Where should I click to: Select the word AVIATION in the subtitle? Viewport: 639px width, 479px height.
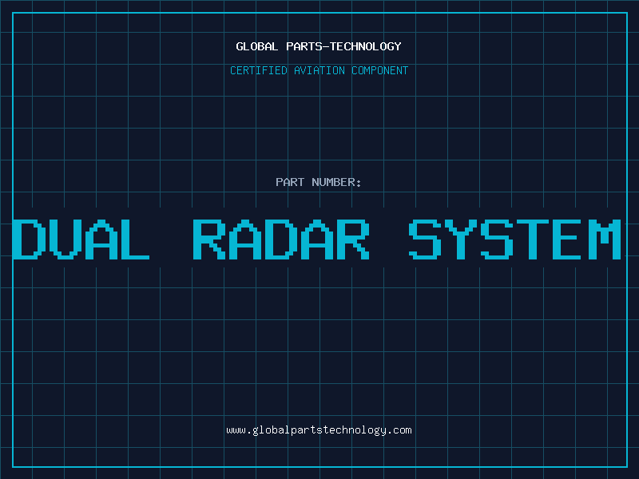[319, 70]
